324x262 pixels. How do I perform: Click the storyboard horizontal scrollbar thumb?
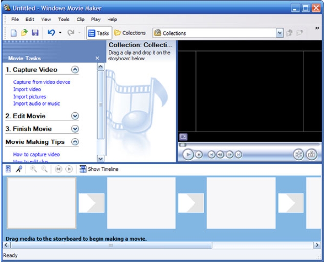111,245
